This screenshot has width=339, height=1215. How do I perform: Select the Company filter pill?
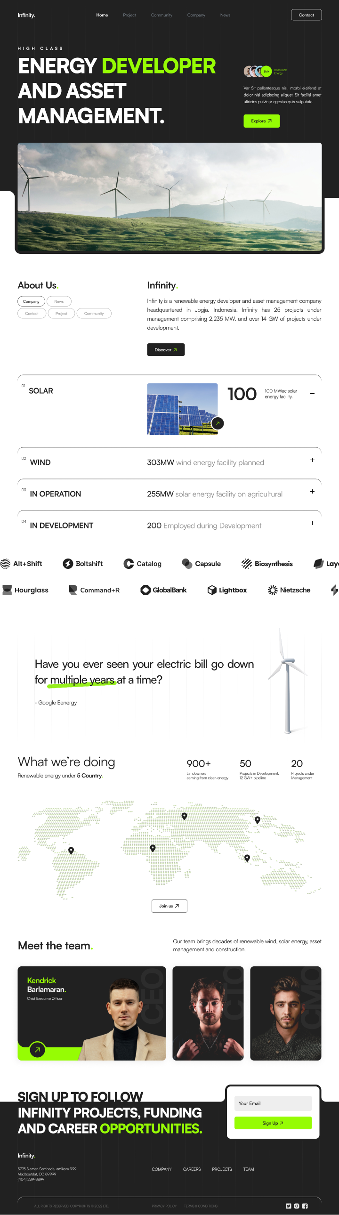pyautogui.click(x=31, y=301)
